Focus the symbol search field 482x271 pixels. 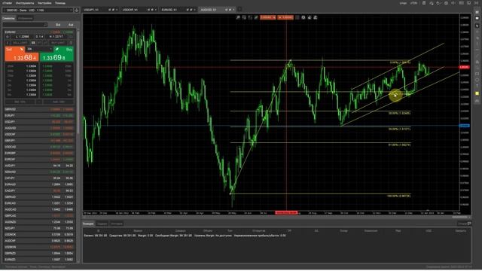point(25,25)
